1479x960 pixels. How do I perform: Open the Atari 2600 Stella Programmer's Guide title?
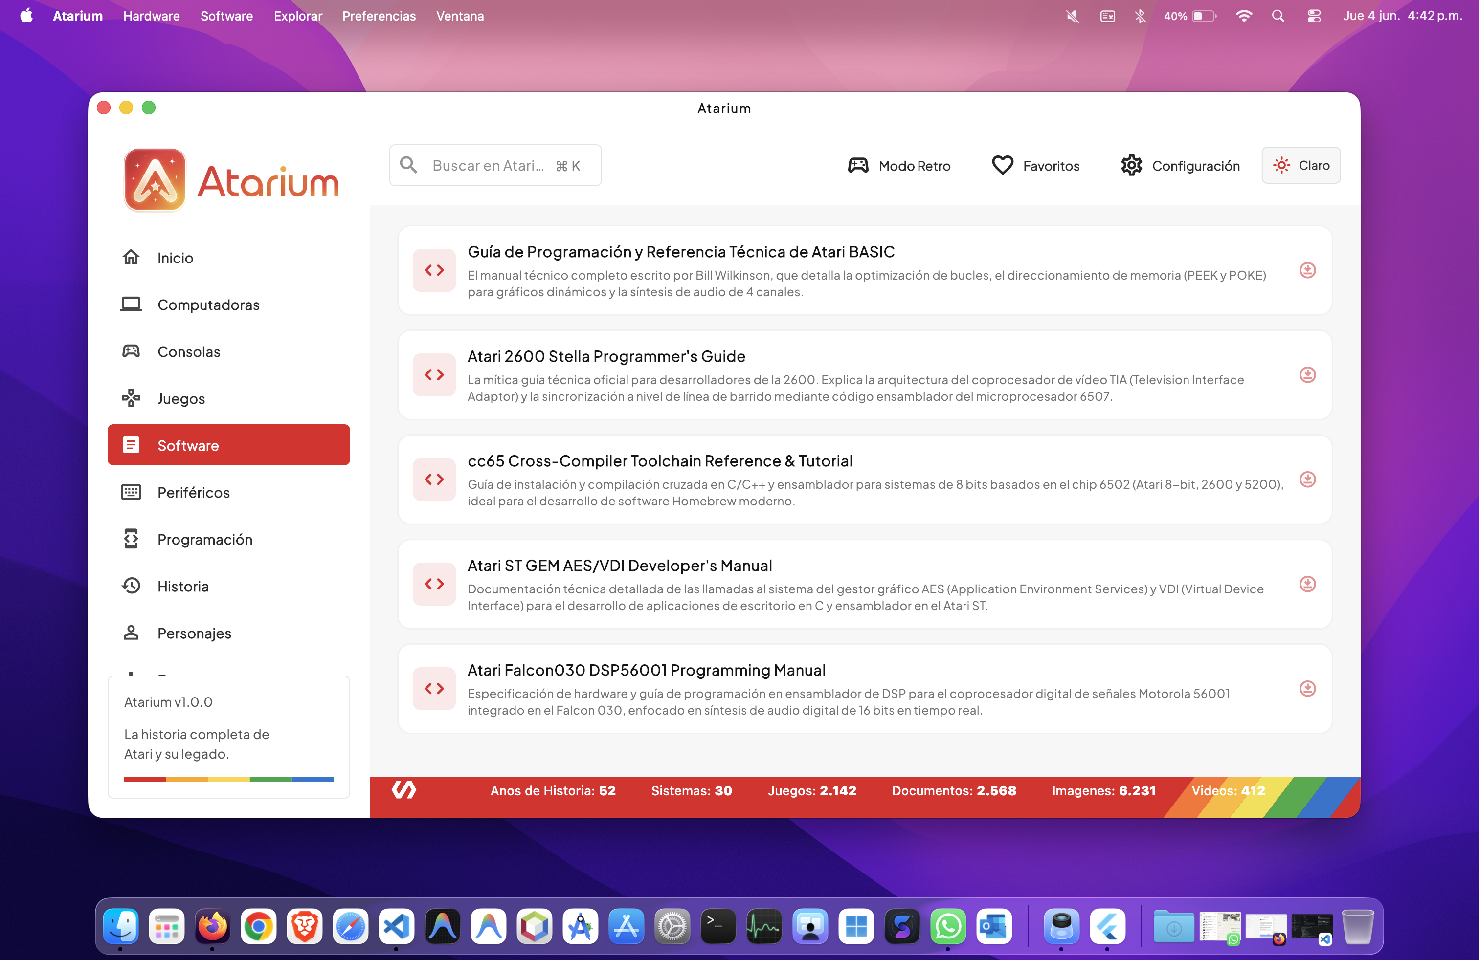click(606, 356)
